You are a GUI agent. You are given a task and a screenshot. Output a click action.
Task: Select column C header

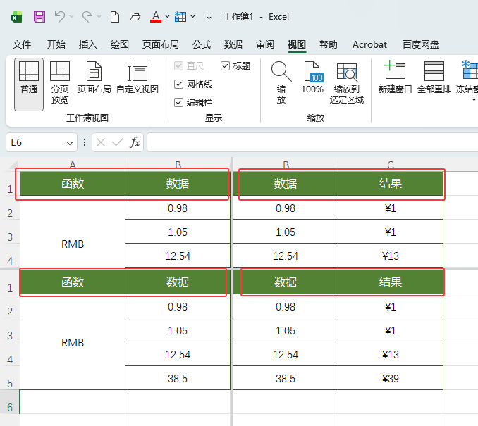(x=391, y=165)
